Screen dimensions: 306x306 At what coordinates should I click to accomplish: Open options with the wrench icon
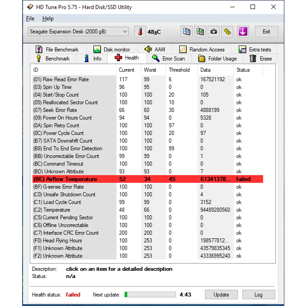227,32
